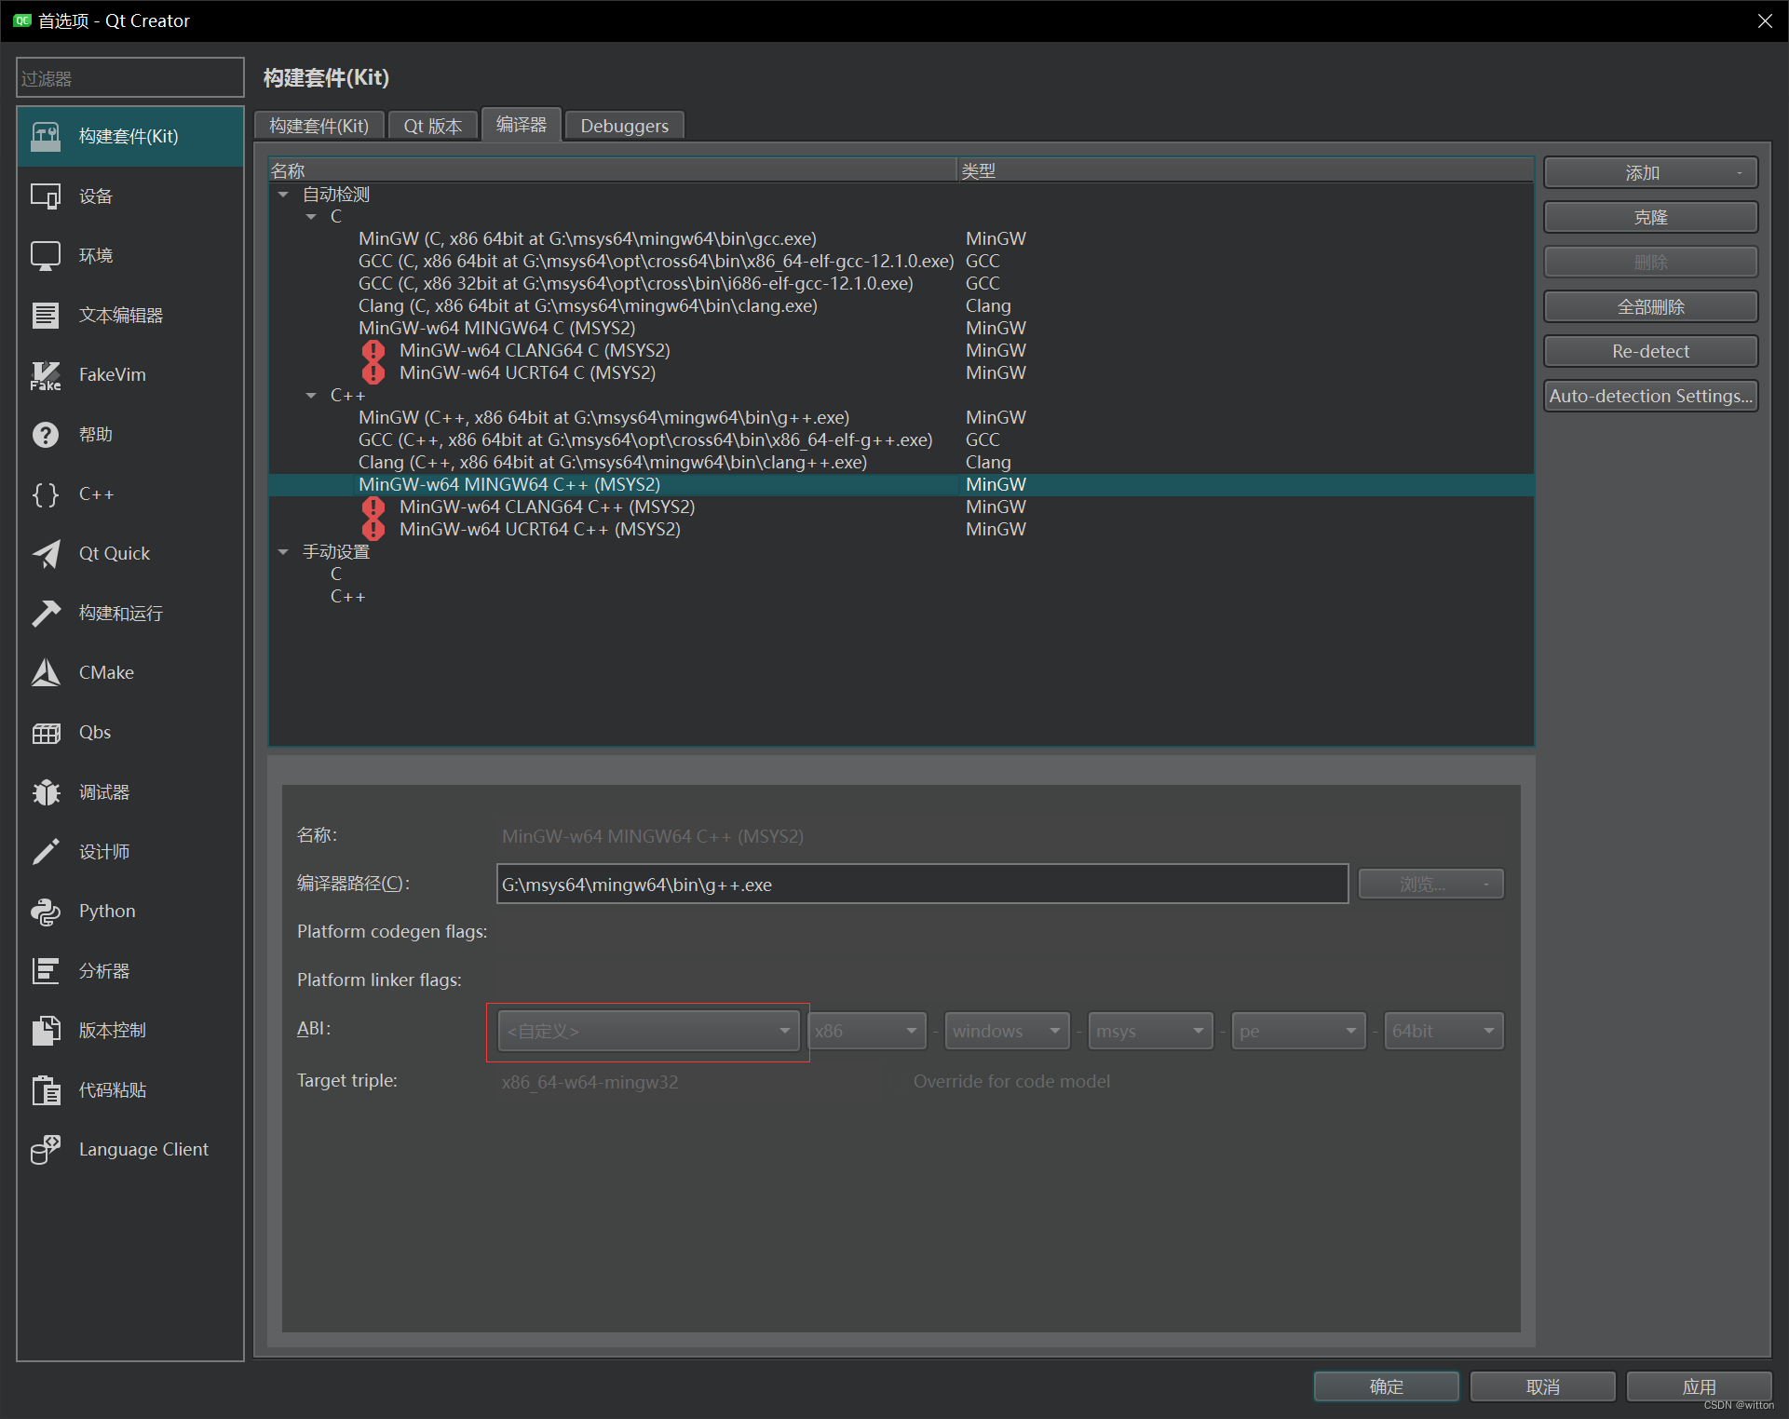Select the CMake triangle icon in sidebar

click(x=45, y=672)
